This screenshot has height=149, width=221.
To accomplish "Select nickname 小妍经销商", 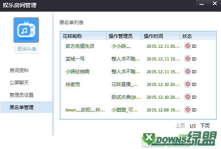I will pos(78,72).
